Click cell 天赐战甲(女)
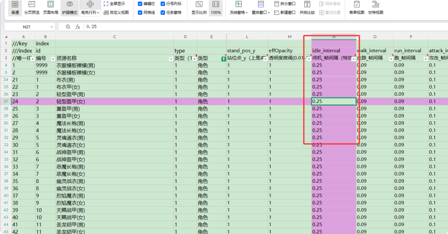 (x=115, y=217)
